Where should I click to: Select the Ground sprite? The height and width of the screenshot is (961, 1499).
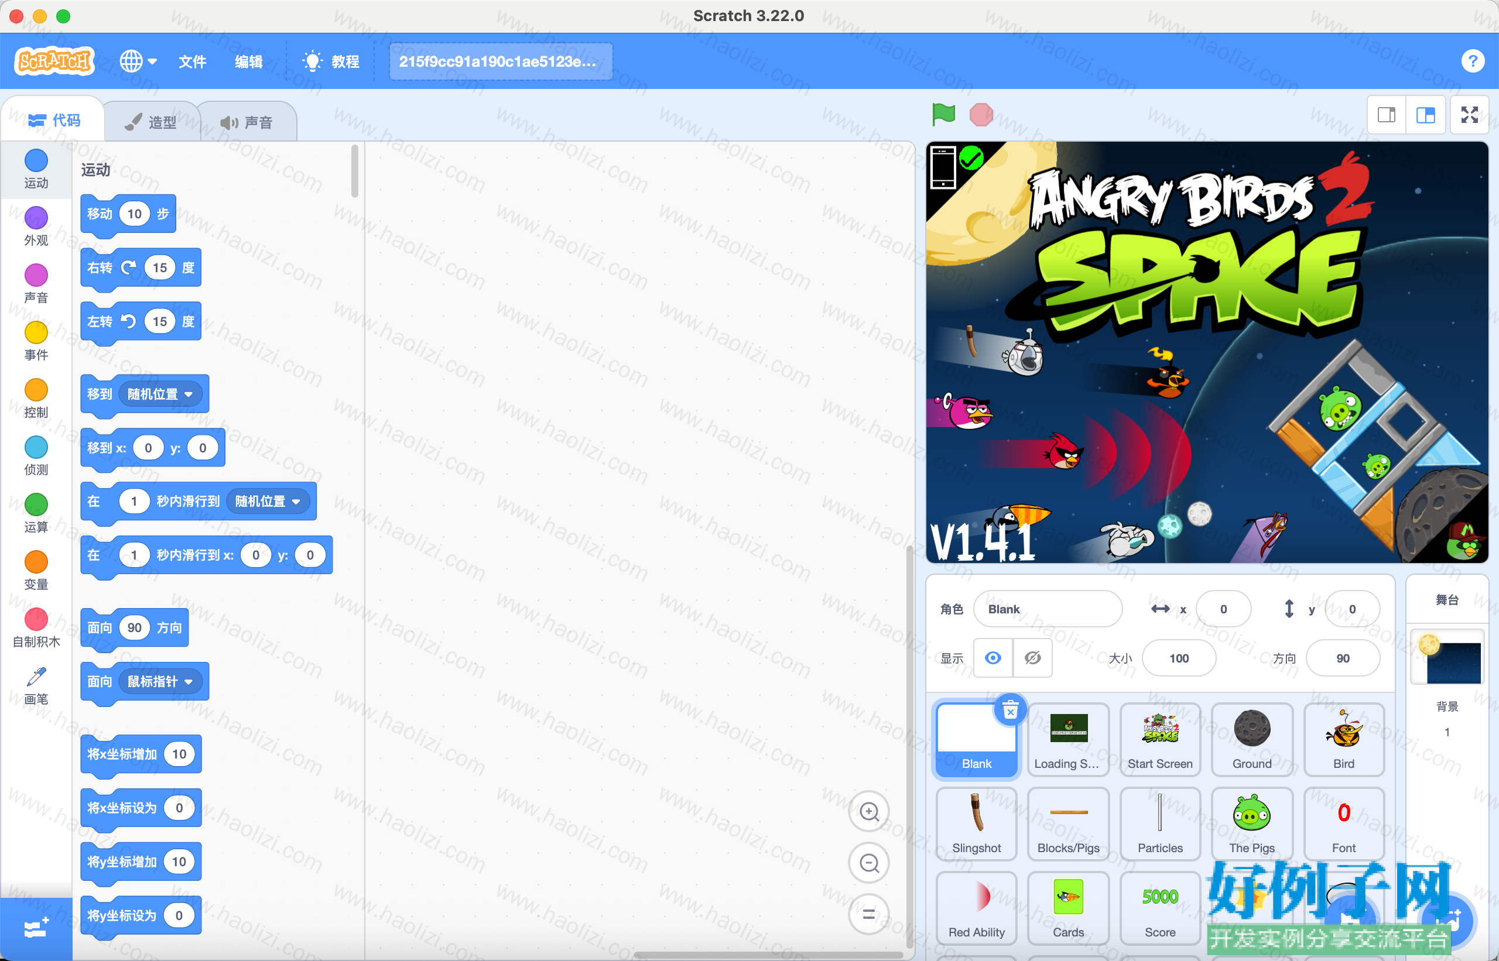click(x=1252, y=739)
